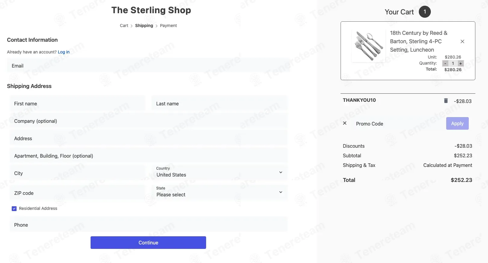Apply the promo code
This screenshot has width=488, height=263.
pos(457,123)
